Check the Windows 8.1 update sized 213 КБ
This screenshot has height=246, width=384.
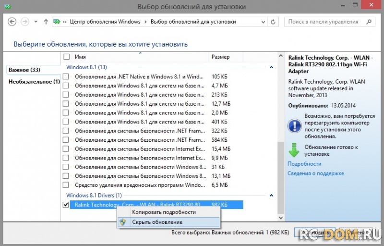coord(66,95)
